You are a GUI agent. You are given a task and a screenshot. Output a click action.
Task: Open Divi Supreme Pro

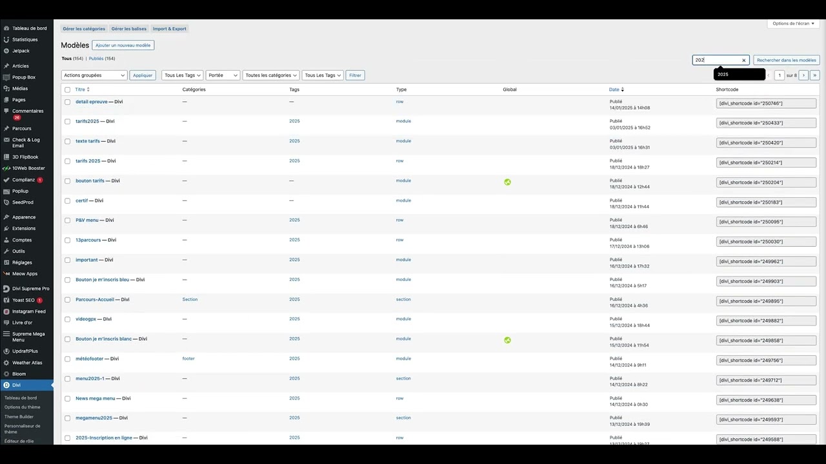click(x=30, y=289)
